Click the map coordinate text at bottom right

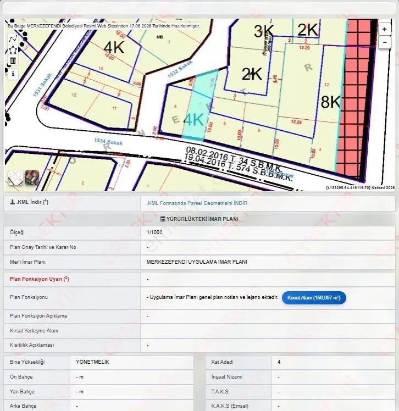(x=360, y=188)
